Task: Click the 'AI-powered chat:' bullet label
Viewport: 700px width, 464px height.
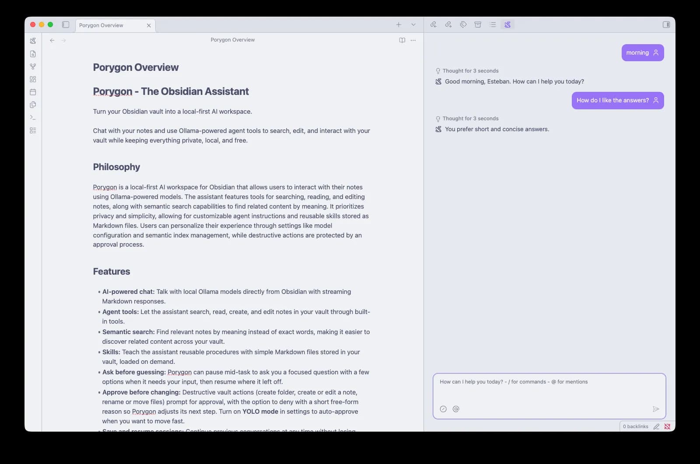Action: pos(128,292)
